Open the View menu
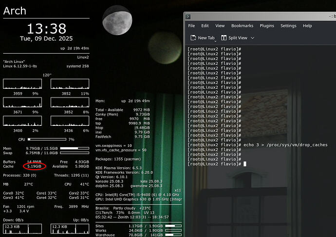336x237 pixels. pos(220,26)
